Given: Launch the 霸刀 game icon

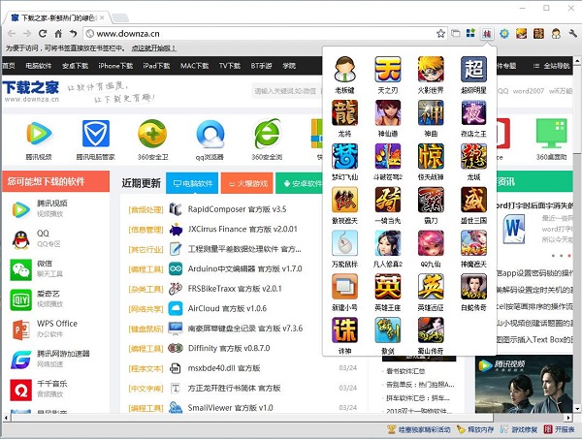Looking at the screenshot, I should point(431,200).
